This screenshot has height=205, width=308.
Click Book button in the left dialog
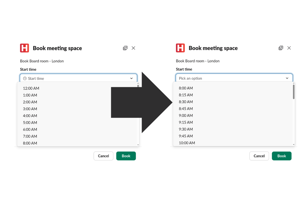(126, 156)
